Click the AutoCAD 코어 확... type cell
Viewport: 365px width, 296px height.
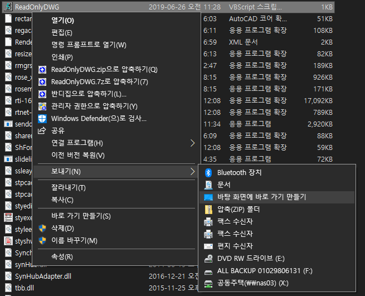(257, 18)
